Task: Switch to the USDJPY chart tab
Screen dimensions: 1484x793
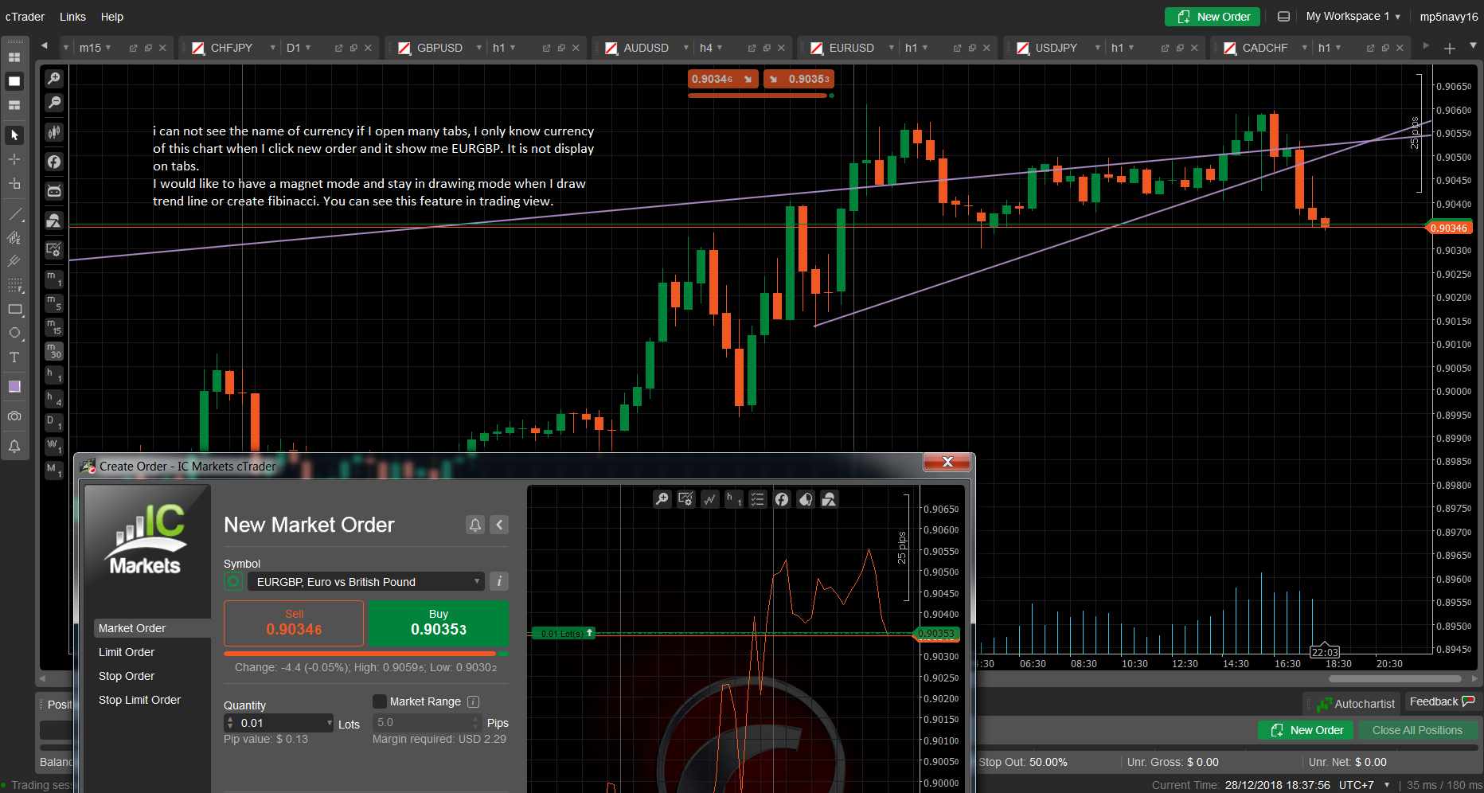Action: click(x=1056, y=48)
